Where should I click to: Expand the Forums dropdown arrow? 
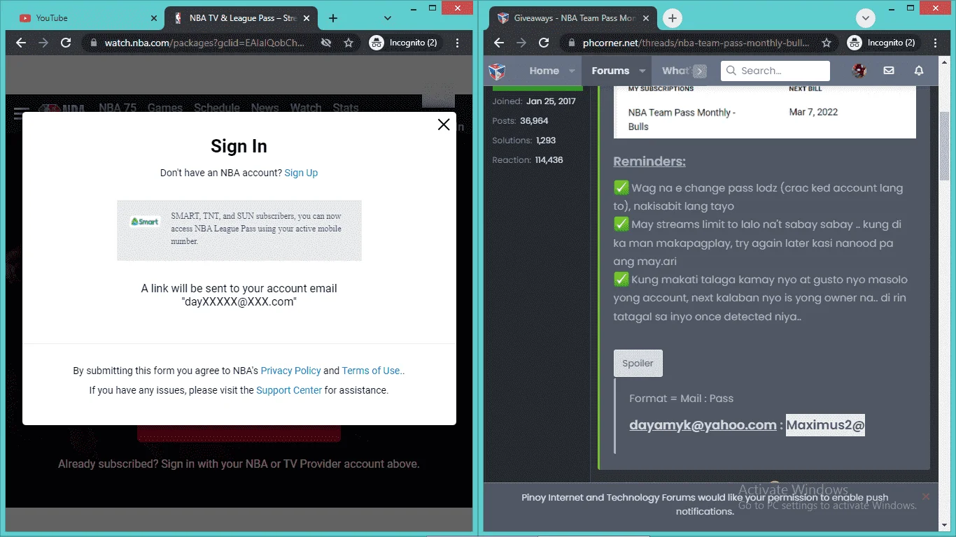642,71
